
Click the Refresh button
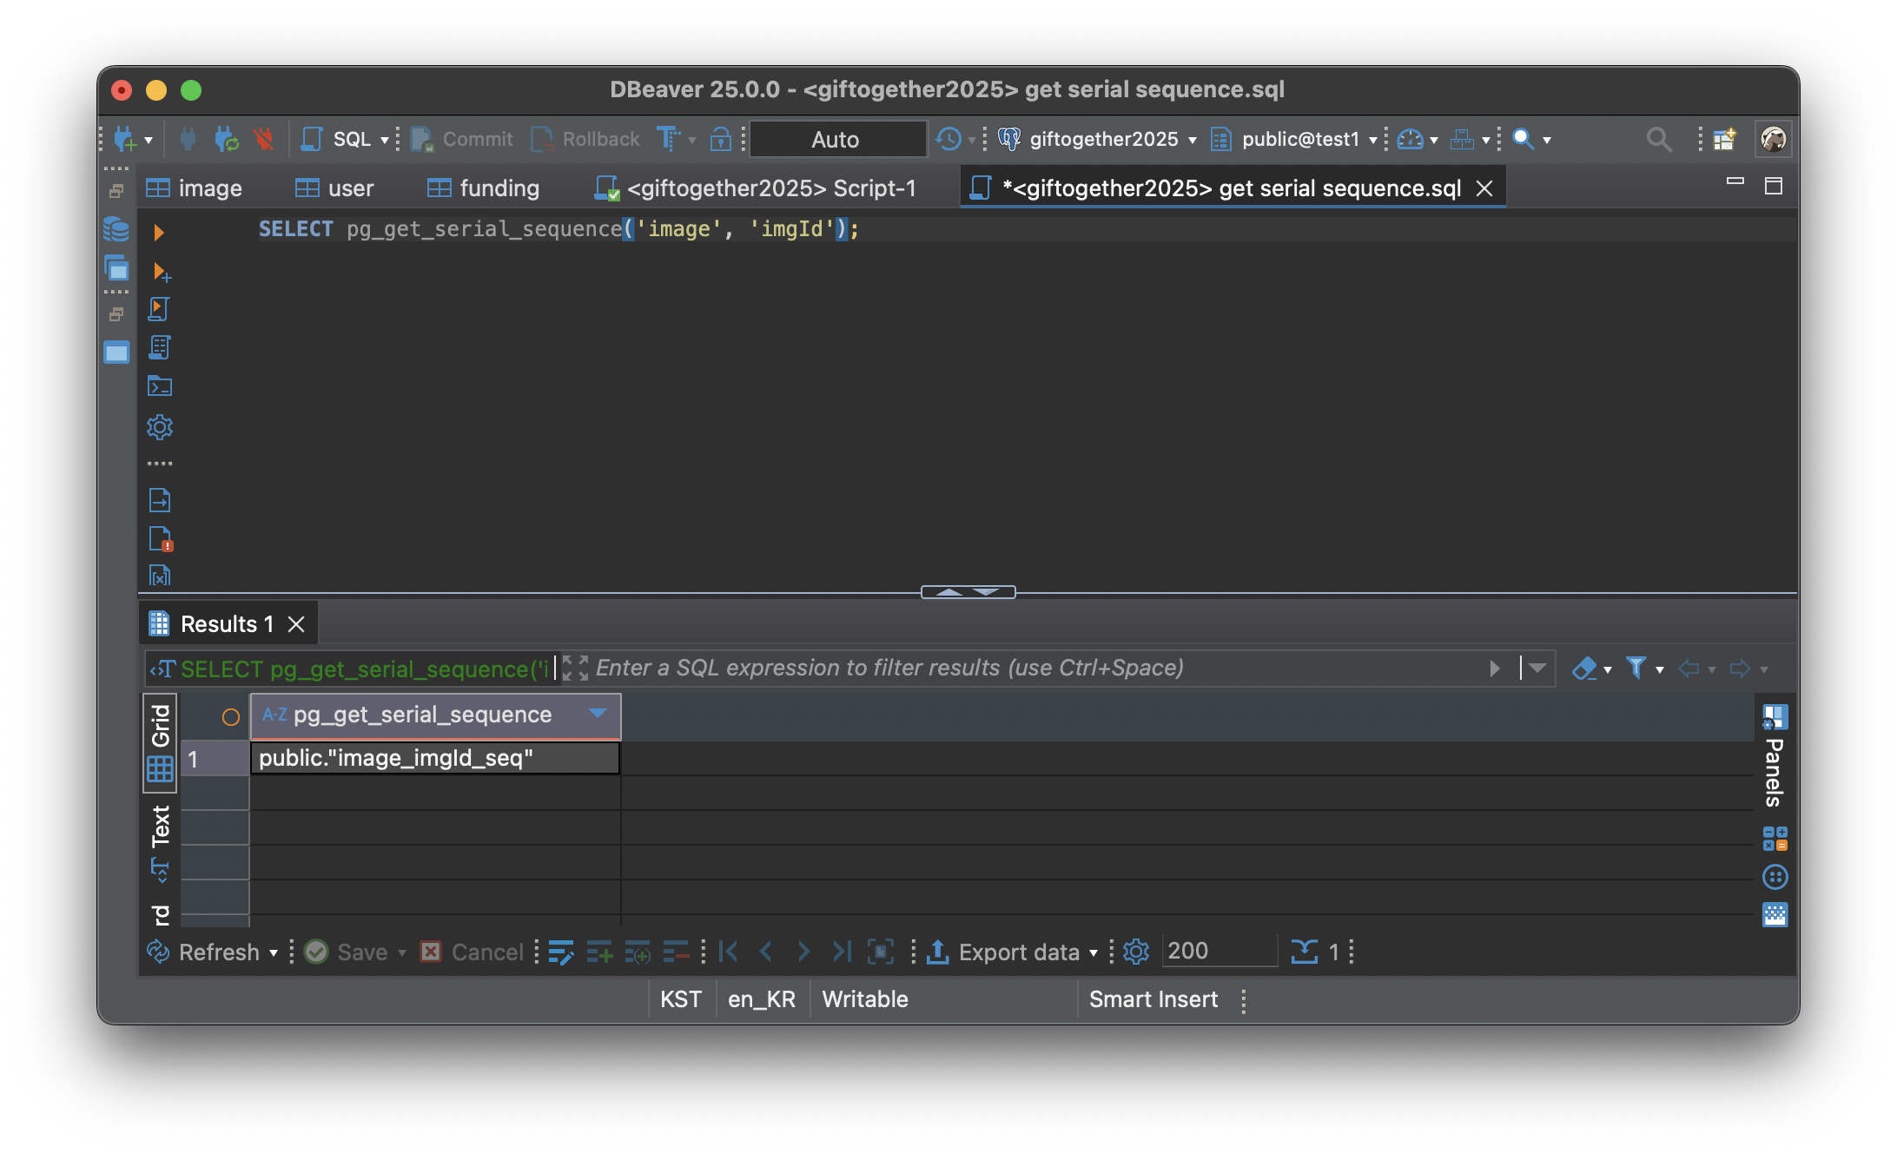pyautogui.click(x=205, y=952)
